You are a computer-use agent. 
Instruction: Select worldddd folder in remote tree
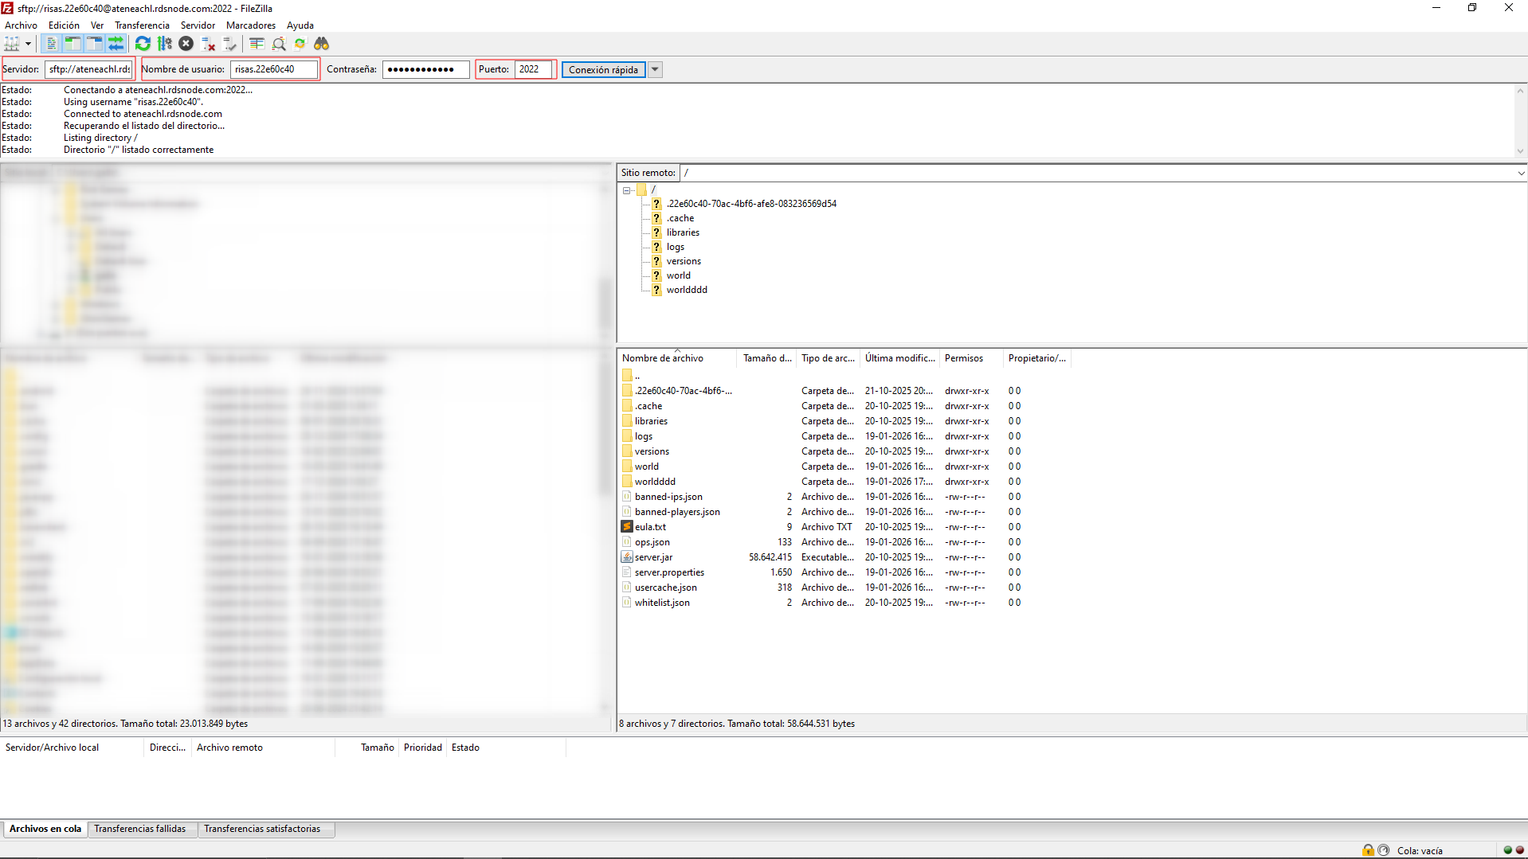coord(687,290)
